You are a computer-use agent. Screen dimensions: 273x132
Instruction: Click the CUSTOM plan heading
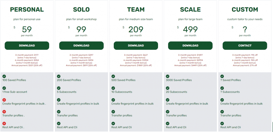(x=245, y=10)
